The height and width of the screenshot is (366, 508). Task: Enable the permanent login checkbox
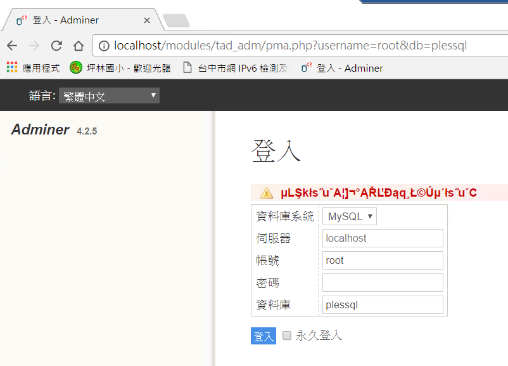tap(287, 336)
